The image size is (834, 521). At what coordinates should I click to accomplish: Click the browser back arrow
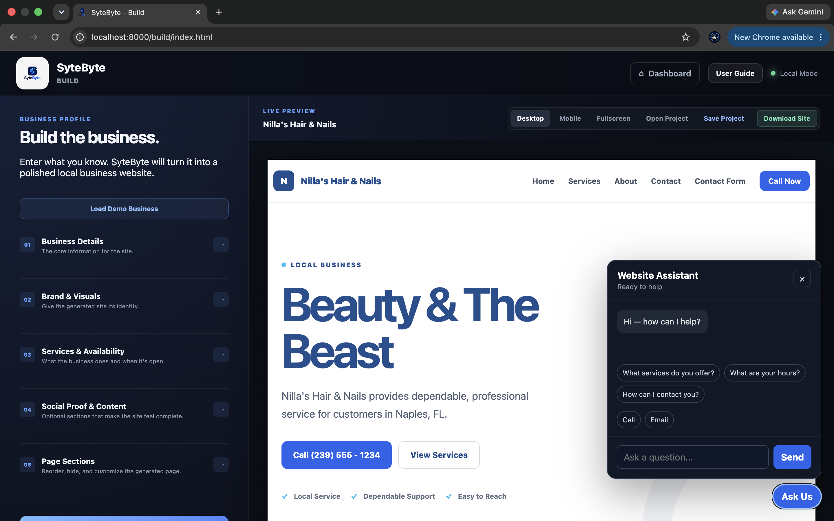pos(13,37)
